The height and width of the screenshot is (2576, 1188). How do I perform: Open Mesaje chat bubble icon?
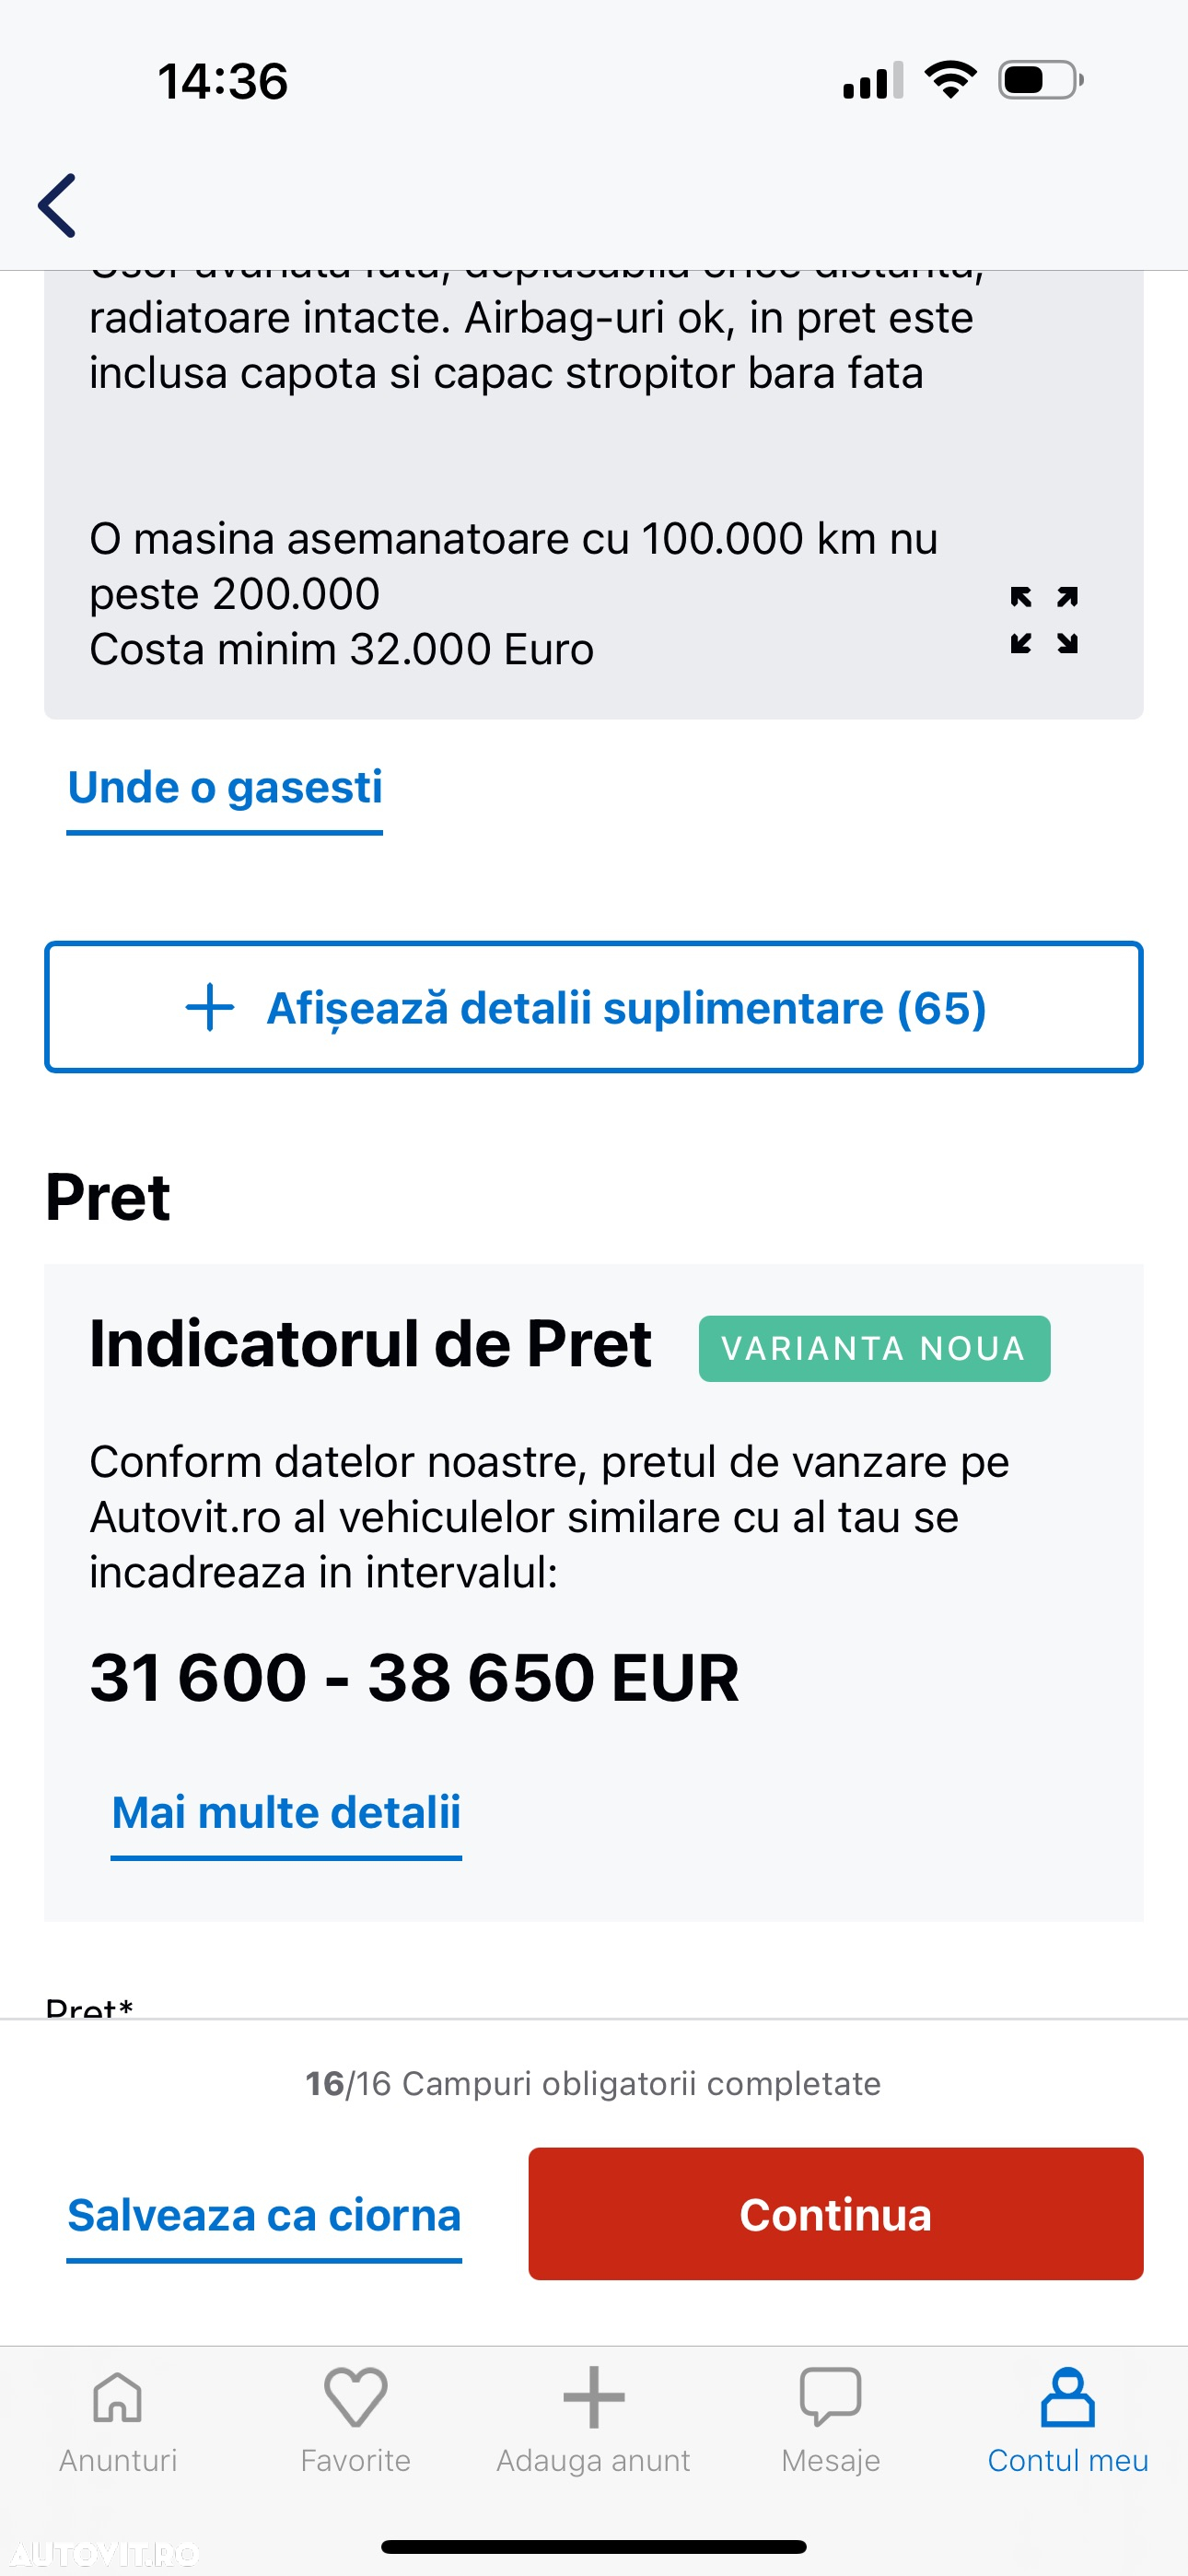click(x=831, y=2397)
